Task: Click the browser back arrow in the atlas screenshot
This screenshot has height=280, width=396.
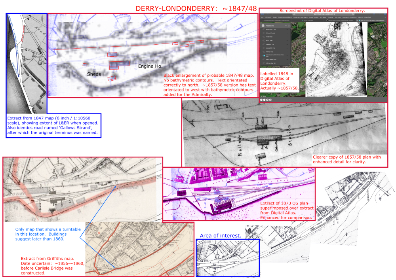Action: click(x=268, y=14)
